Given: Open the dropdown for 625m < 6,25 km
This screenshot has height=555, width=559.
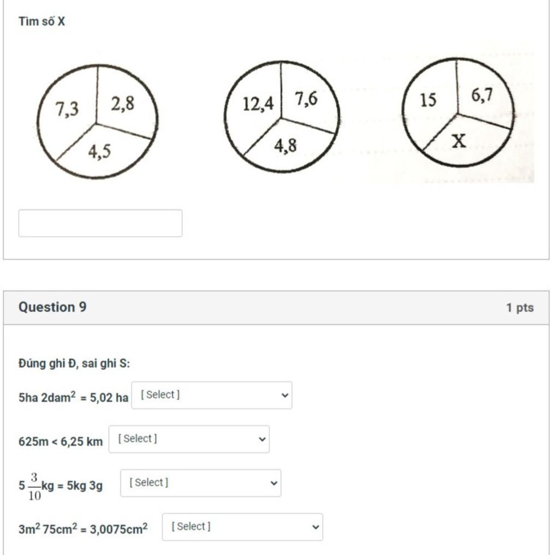Looking at the screenshot, I should tap(189, 439).
